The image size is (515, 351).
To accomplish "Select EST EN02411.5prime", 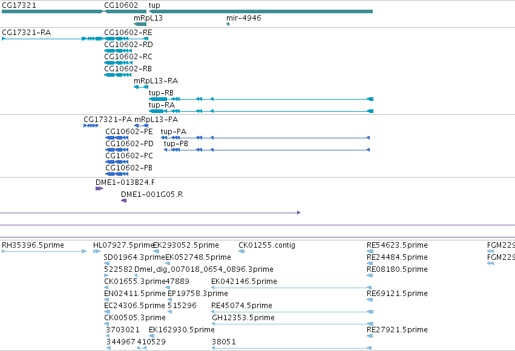I will point(135,294).
